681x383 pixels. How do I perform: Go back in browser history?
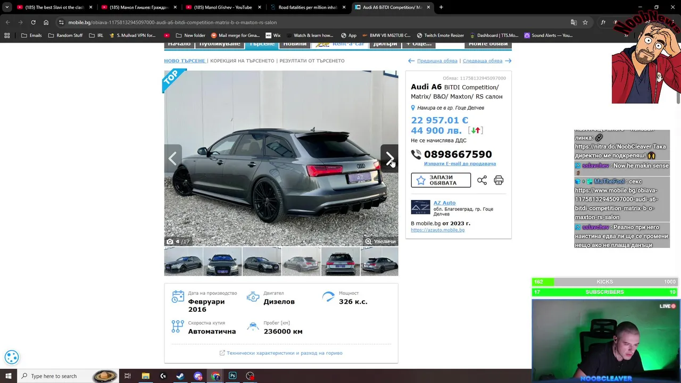(7, 22)
